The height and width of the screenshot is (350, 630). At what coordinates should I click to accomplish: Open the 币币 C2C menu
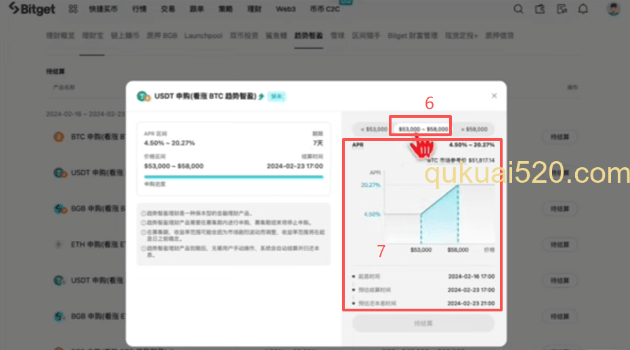pos(325,9)
